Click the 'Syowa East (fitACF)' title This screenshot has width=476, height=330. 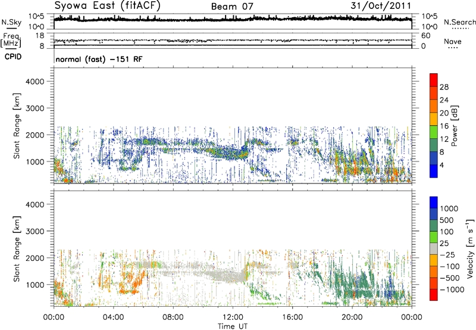pos(108,6)
